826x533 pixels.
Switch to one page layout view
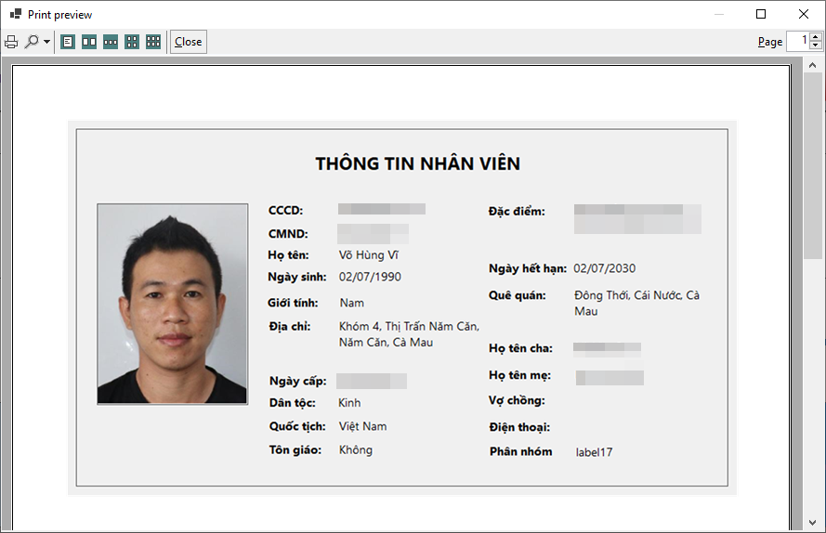tap(68, 42)
